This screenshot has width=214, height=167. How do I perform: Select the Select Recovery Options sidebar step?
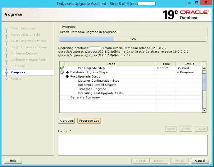pyautogui.click(x=28, y=47)
